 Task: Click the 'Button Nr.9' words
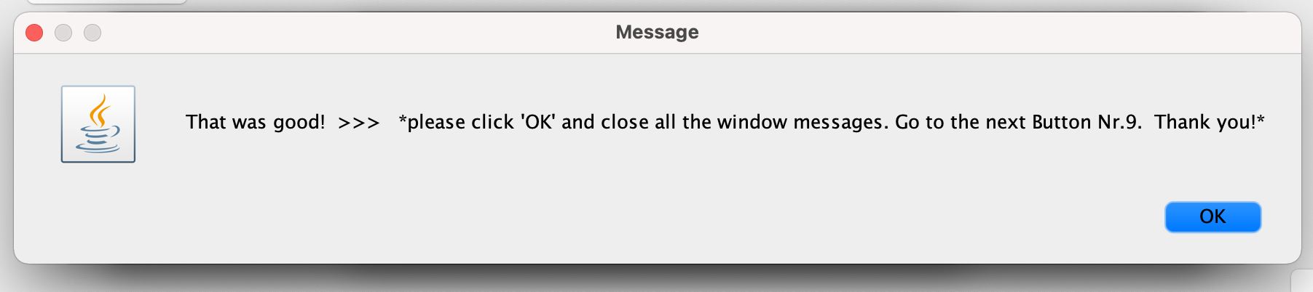pyautogui.click(x=1085, y=122)
